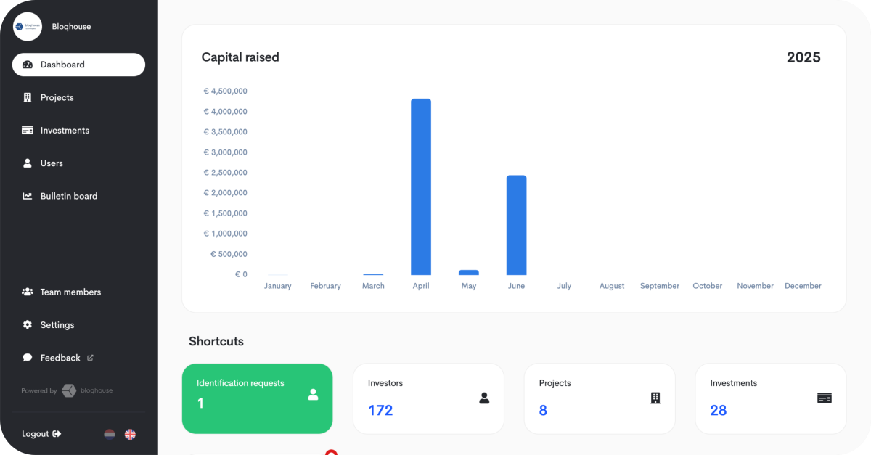Click the Users person icon in the sidebar
Viewport: 871px width, 455px height.
(28, 163)
